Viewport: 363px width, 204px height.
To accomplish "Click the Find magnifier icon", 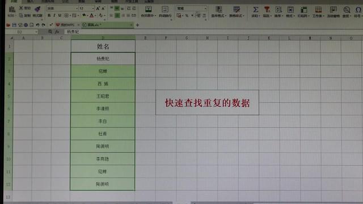I will (347, 10).
